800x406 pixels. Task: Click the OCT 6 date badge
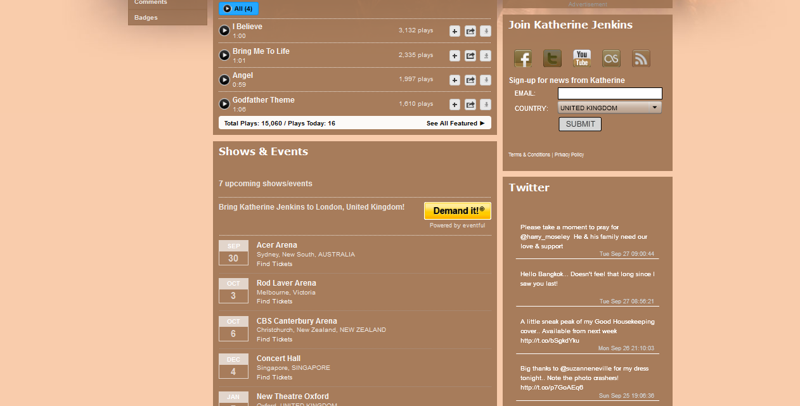(x=233, y=329)
